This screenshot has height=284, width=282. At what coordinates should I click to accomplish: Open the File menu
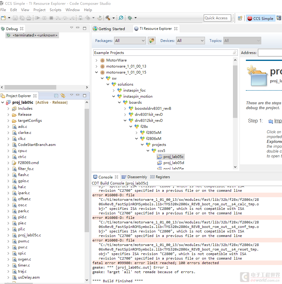(3, 10)
